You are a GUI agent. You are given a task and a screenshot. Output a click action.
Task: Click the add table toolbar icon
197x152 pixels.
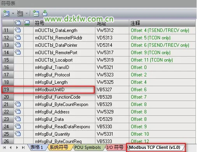[7, 13]
